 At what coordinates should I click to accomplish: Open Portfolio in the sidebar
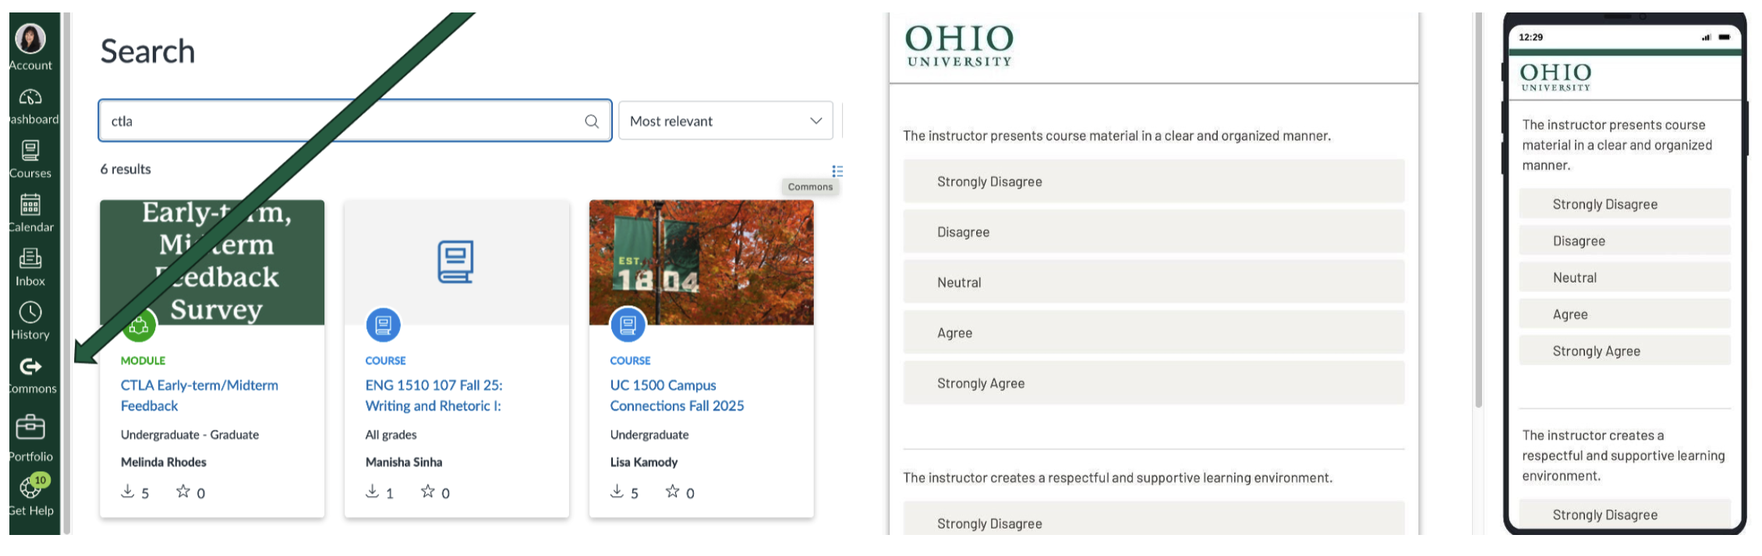[30, 437]
